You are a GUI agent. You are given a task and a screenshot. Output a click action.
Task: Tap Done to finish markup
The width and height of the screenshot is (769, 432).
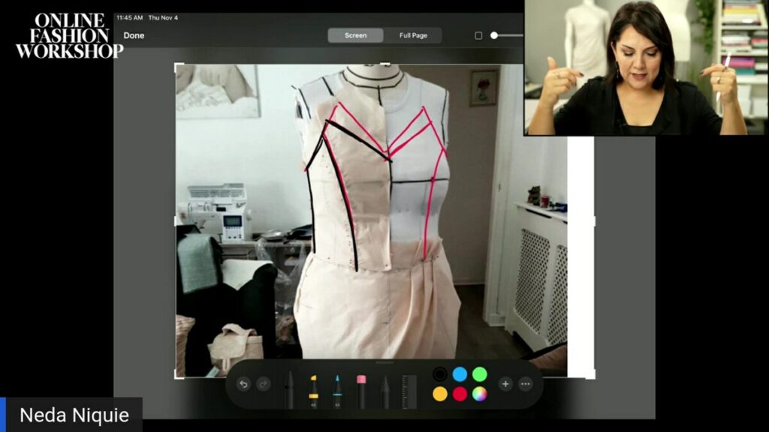pos(134,36)
